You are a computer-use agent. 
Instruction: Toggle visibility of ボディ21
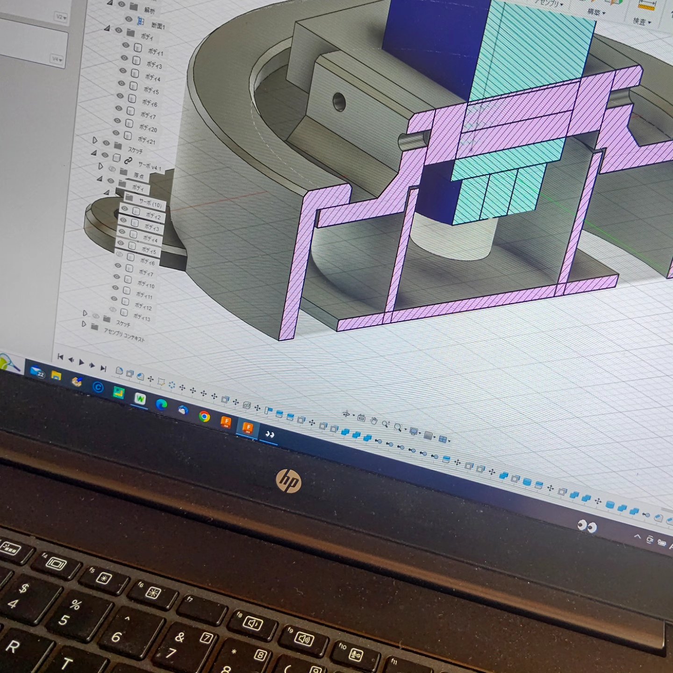(x=116, y=133)
